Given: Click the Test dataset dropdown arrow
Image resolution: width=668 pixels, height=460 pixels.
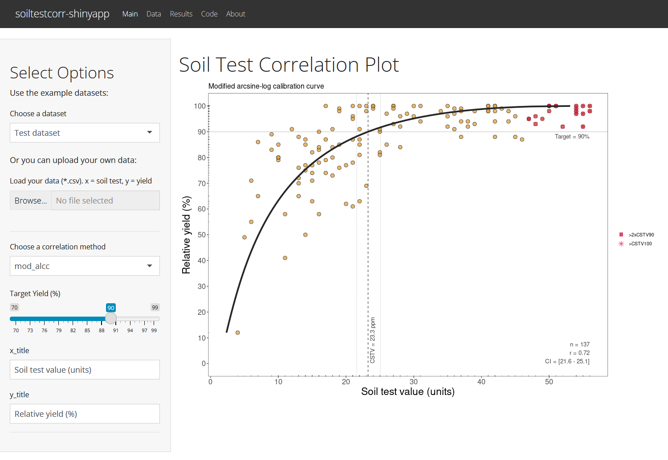Looking at the screenshot, I should point(150,133).
